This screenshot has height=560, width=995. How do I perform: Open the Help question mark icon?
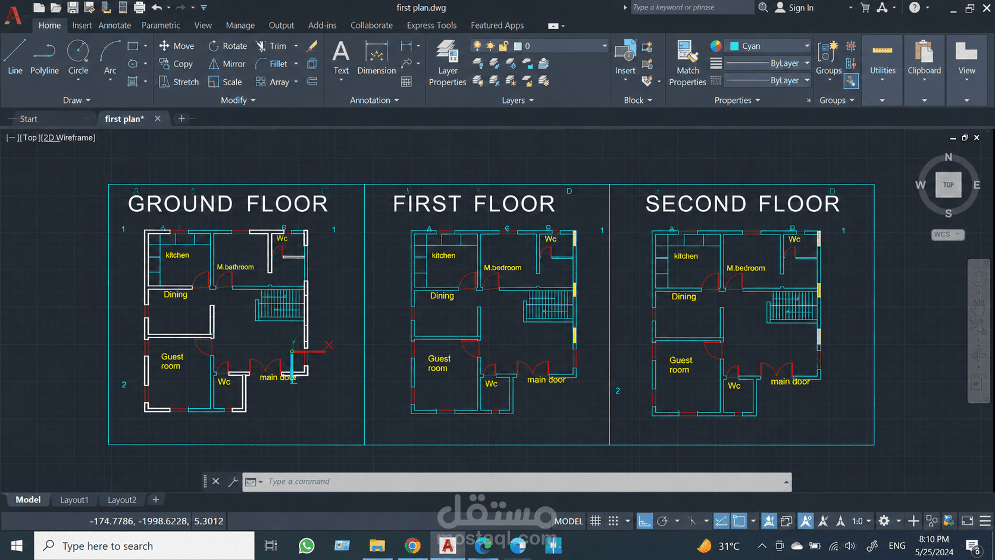[x=915, y=8]
